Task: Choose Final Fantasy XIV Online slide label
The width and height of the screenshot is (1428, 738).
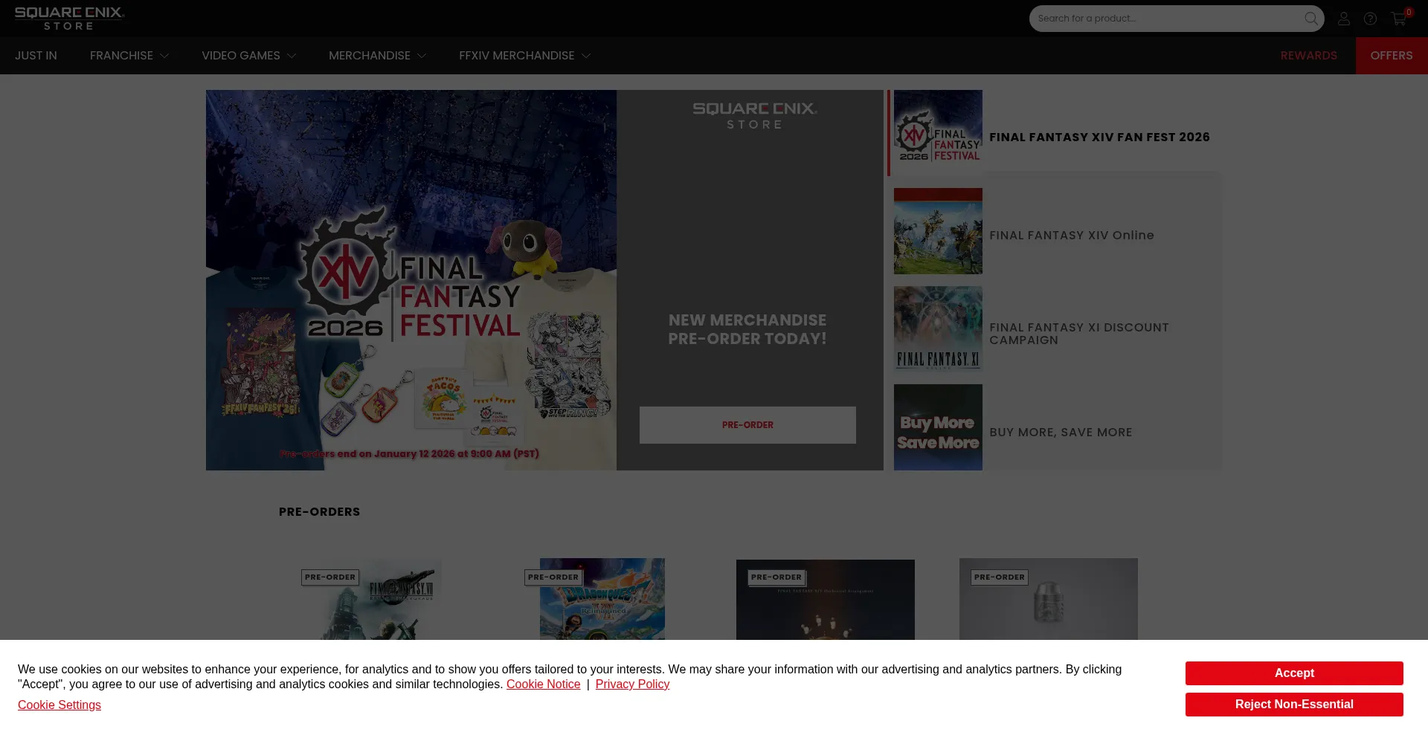Action: pos(1072,236)
